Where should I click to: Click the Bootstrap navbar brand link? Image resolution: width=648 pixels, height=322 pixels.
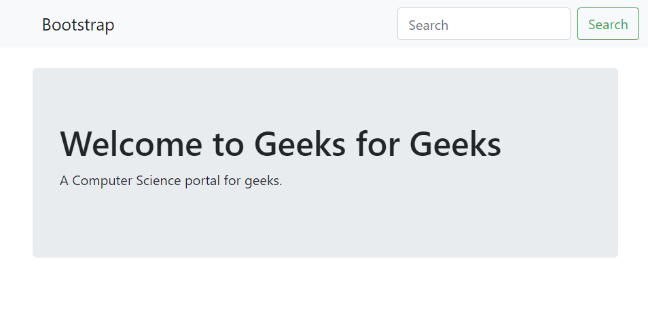pos(78,25)
